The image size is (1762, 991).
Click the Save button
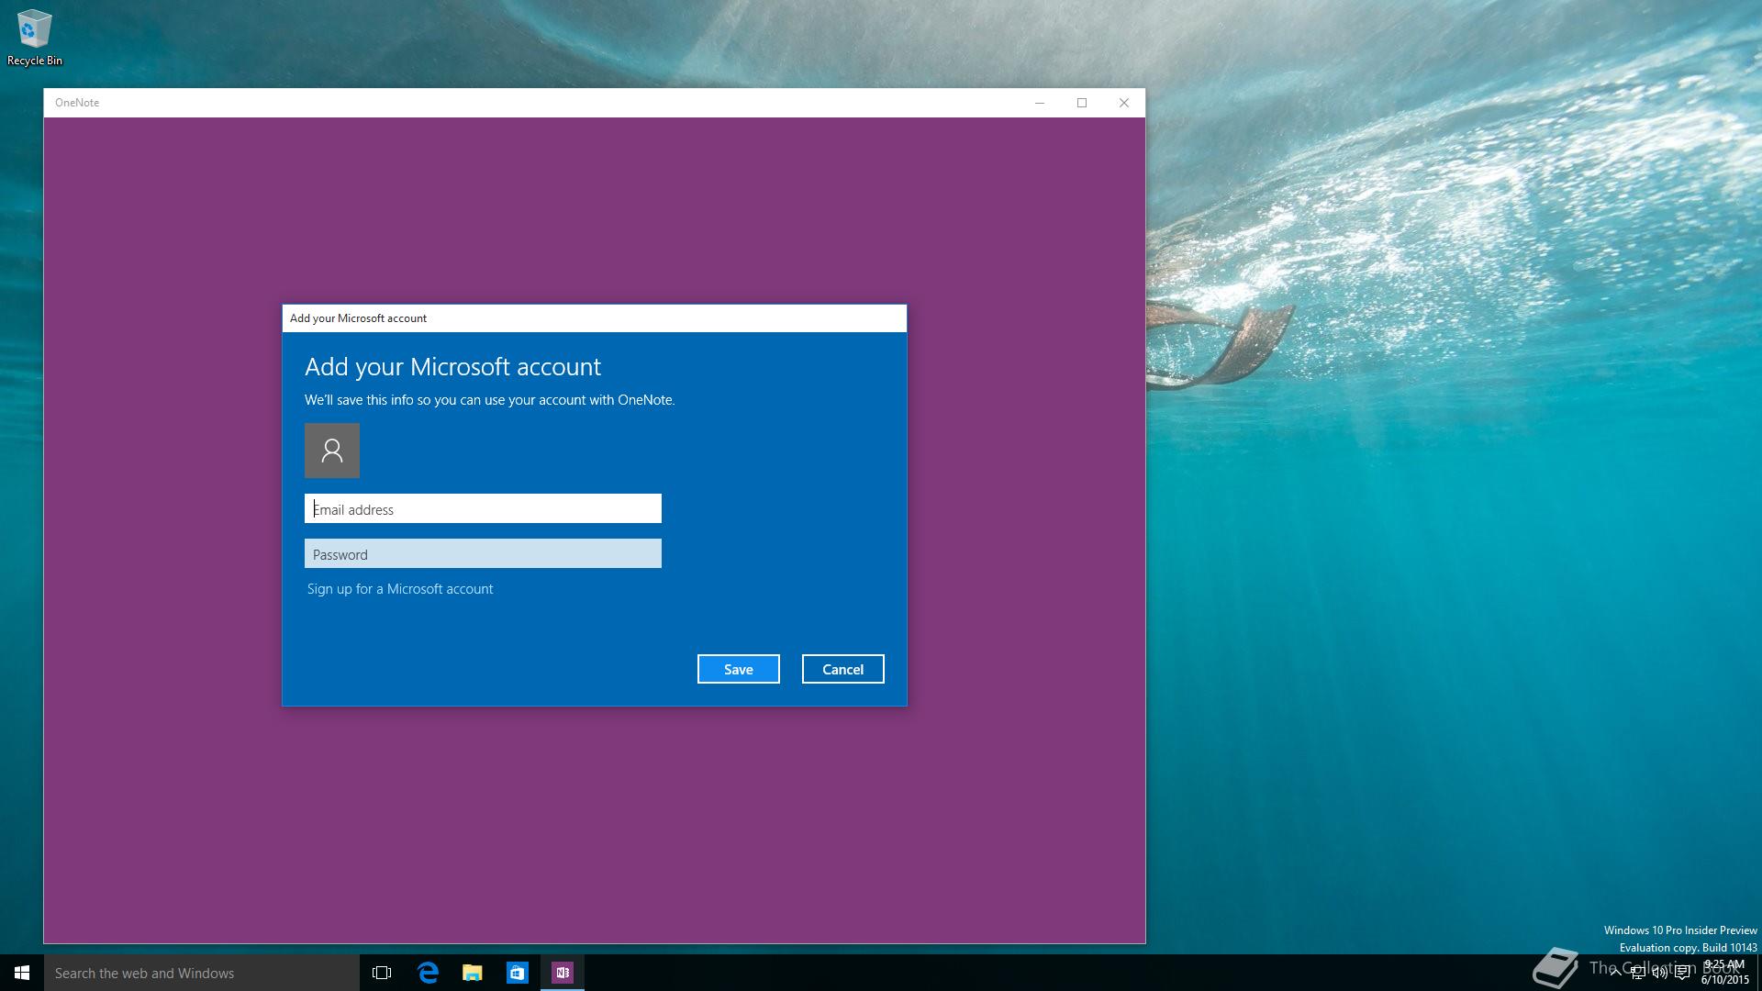[x=739, y=669]
